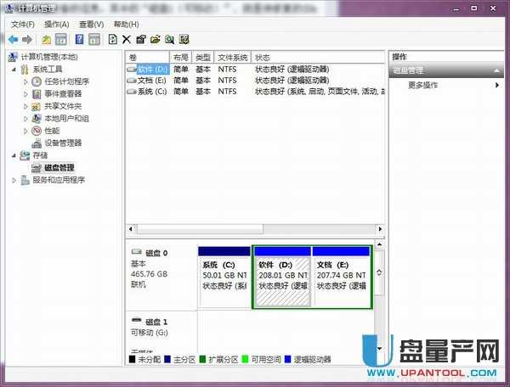Click the black X Delete toolbar icon
This screenshot has width=510, height=387.
(x=127, y=39)
